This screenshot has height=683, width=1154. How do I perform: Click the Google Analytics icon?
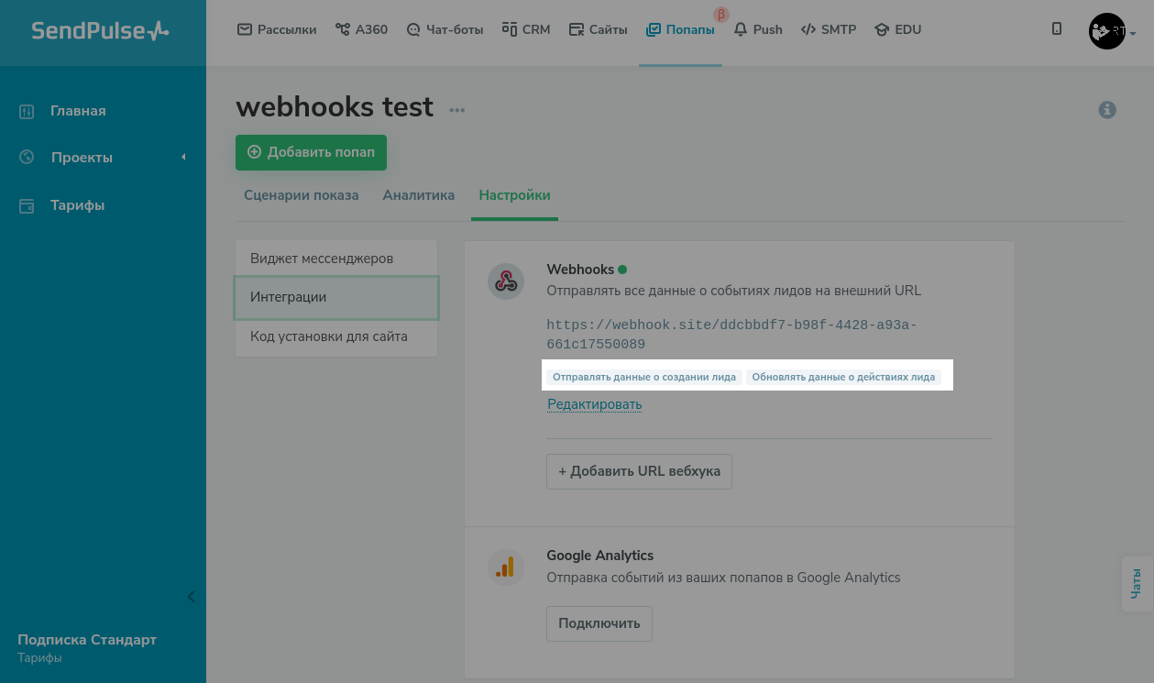pyautogui.click(x=505, y=567)
